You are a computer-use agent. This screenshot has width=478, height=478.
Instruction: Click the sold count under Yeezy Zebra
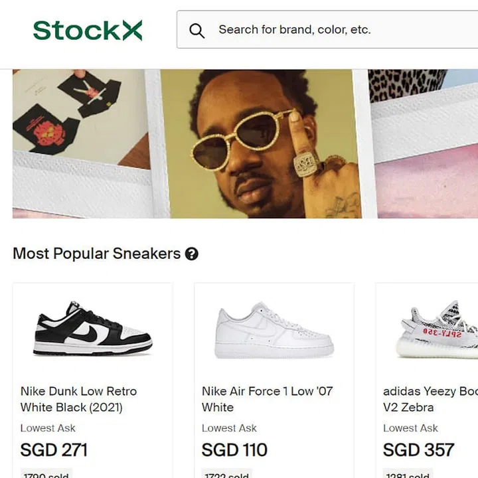(410, 474)
